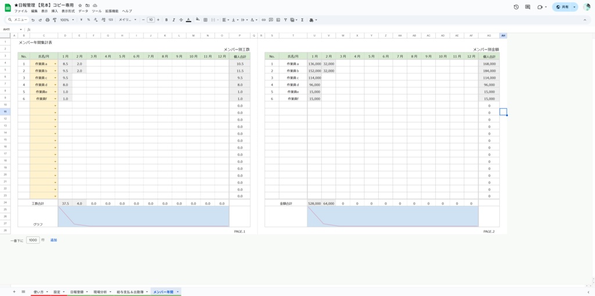The width and height of the screenshot is (595, 296).
Task: Open text rotation dropdown
Action: (254, 20)
